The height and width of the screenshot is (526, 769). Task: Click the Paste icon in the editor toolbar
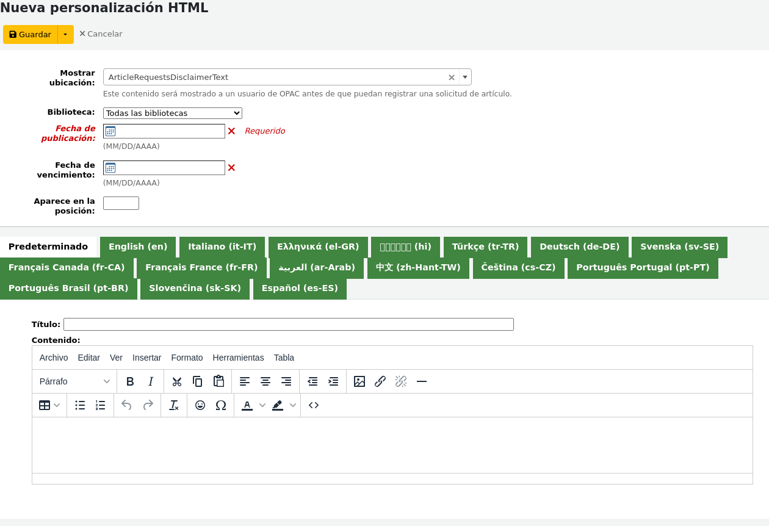pyautogui.click(x=218, y=381)
